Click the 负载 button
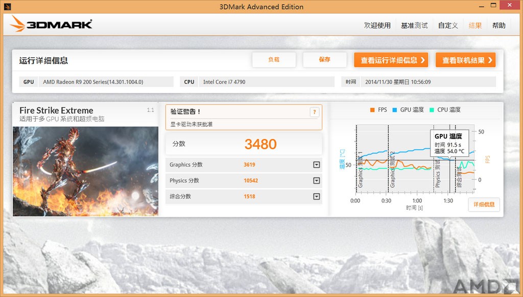 coord(274,60)
